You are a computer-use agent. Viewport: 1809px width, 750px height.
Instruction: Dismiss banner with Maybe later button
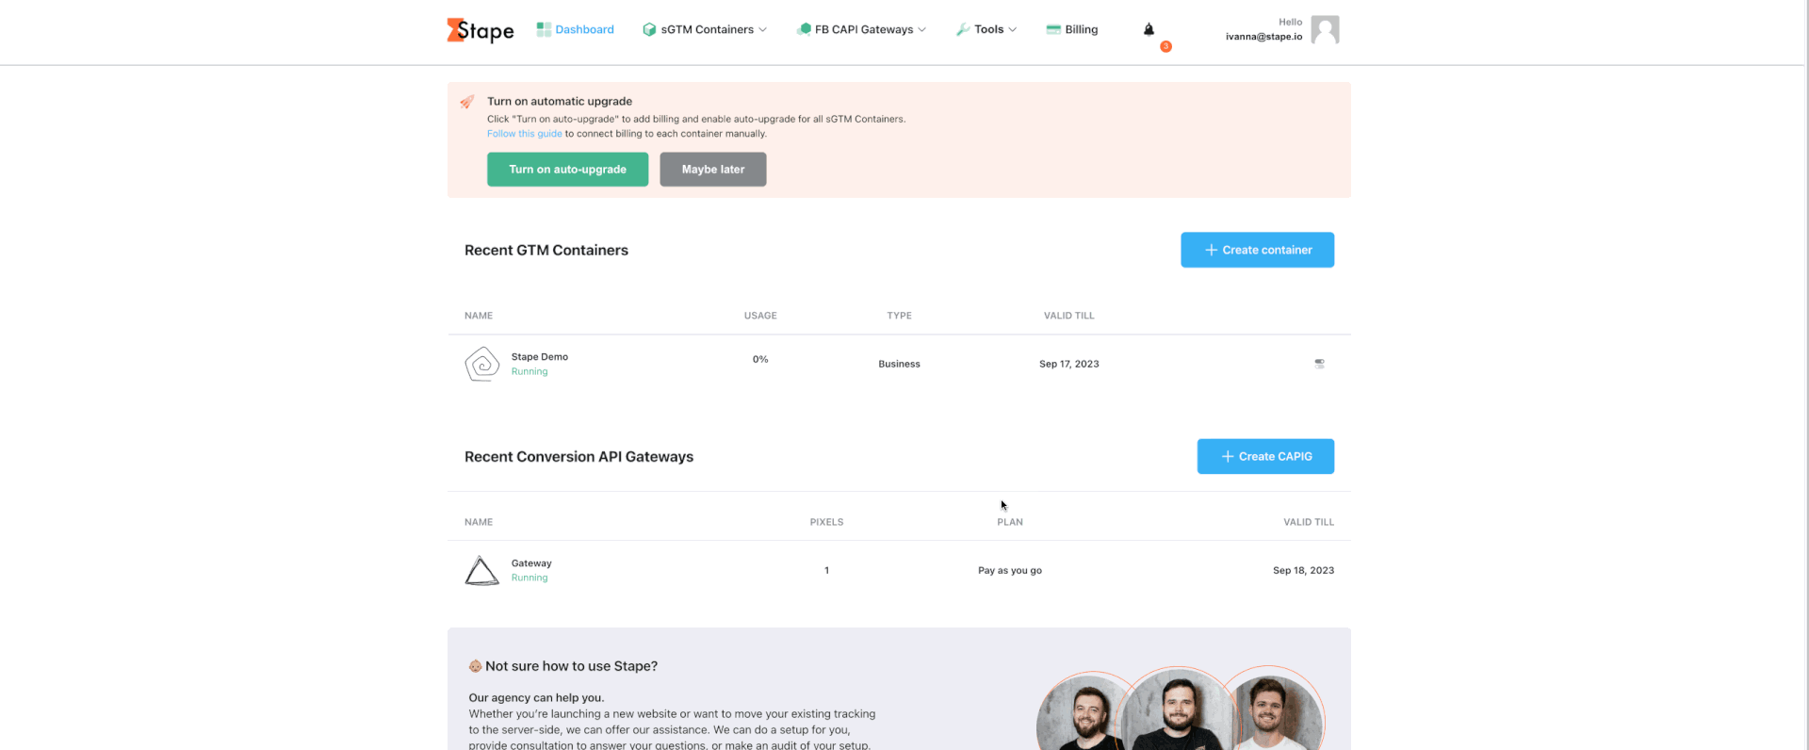(712, 170)
